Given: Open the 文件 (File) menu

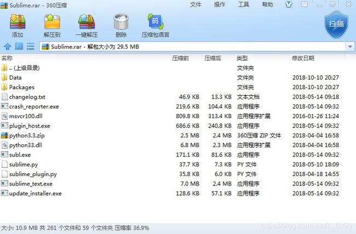Looking at the screenshot, I should [196, 4].
